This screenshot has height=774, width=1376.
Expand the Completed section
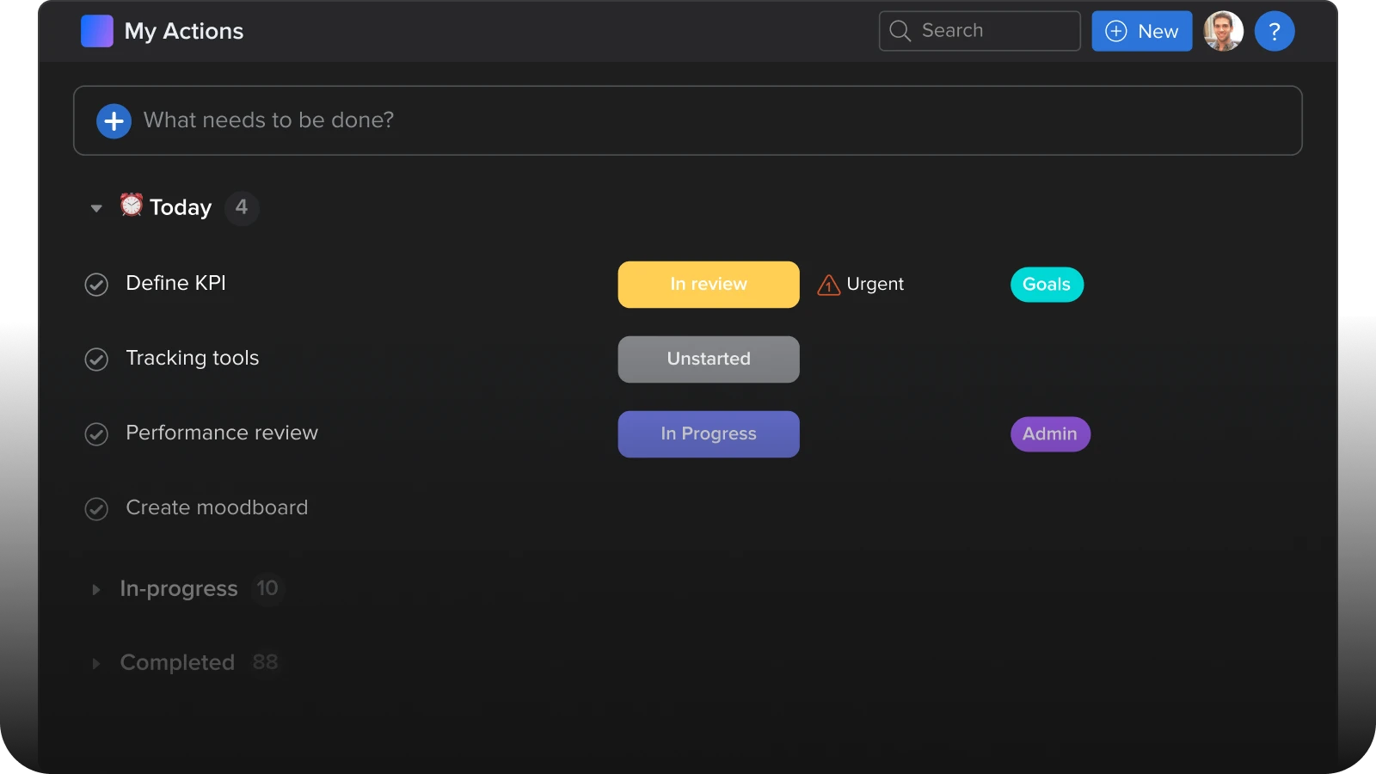point(96,663)
